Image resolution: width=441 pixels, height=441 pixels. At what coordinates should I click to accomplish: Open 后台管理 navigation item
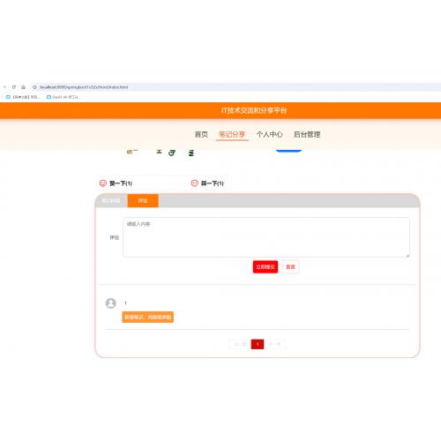307,134
